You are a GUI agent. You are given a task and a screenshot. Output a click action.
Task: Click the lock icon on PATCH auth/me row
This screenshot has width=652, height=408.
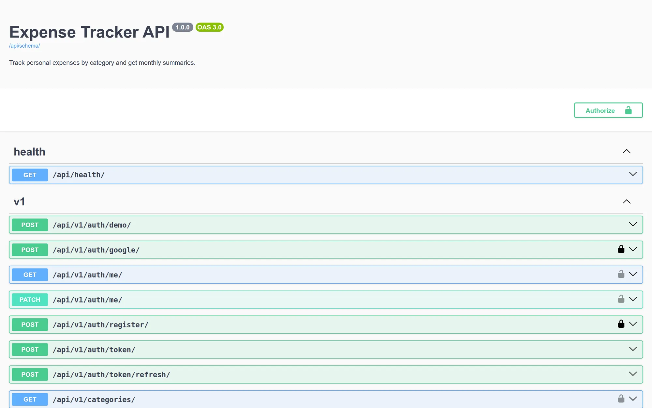click(x=621, y=299)
